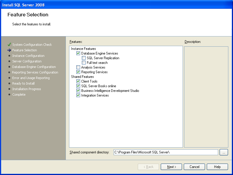
Task: Select Ready to Install step
Action: 23,83
